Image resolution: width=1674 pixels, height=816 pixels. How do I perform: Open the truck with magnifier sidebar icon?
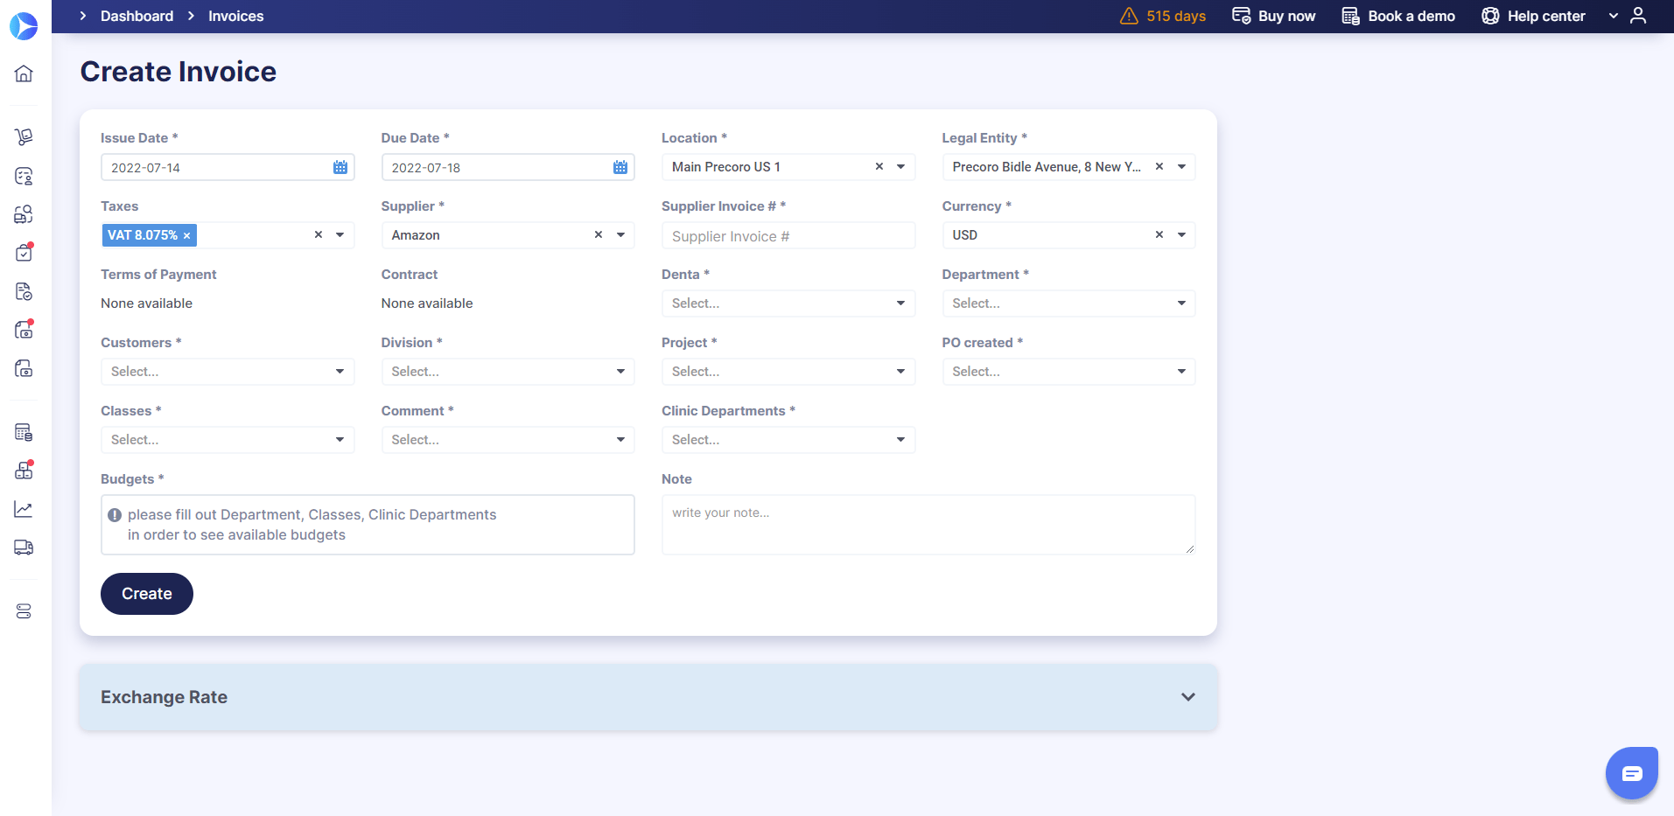[24, 214]
